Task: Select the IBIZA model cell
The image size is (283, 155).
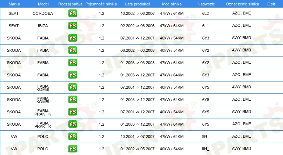Action: tap(43, 26)
